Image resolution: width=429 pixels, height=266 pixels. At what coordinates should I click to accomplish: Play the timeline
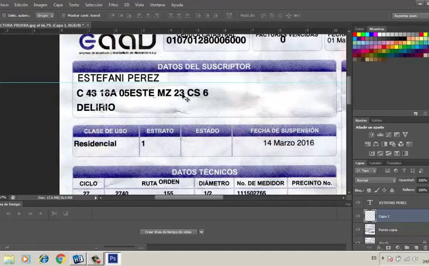[x=19, y=214]
